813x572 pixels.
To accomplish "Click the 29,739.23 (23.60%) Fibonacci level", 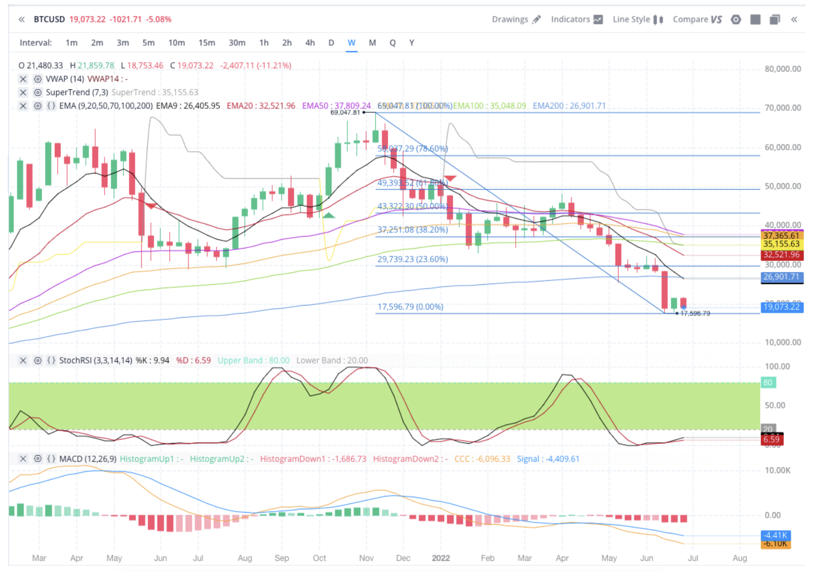I will point(412,259).
